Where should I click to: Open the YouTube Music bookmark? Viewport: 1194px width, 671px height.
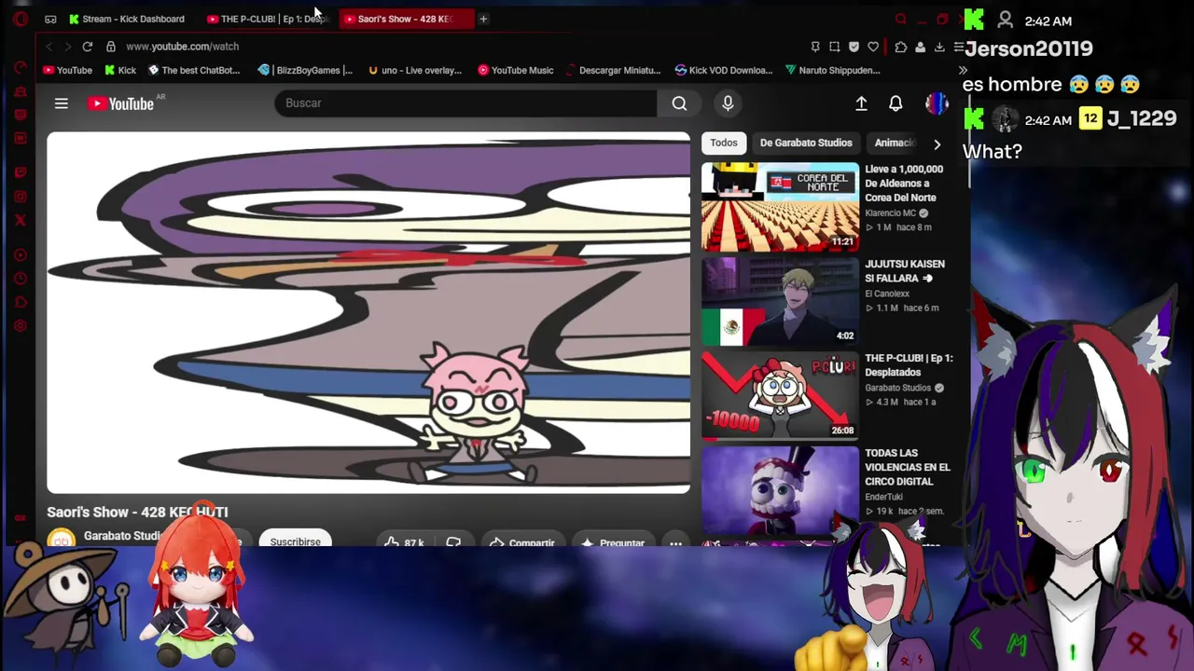pyautogui.click(x=516, y=70)
